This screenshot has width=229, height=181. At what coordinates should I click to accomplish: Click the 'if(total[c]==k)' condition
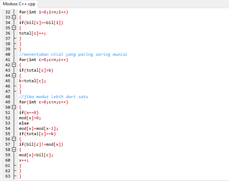point(37,134)
